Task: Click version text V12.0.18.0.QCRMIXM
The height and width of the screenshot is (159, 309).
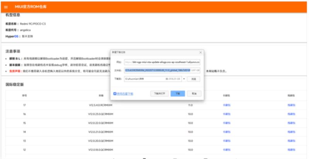Action: click(100, 150)
